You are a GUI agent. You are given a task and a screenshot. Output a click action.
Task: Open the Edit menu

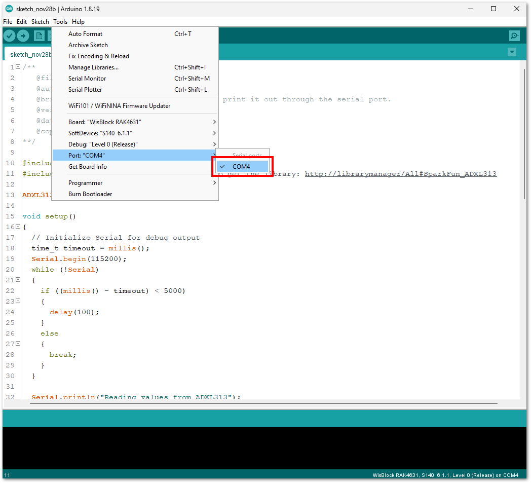22,22
